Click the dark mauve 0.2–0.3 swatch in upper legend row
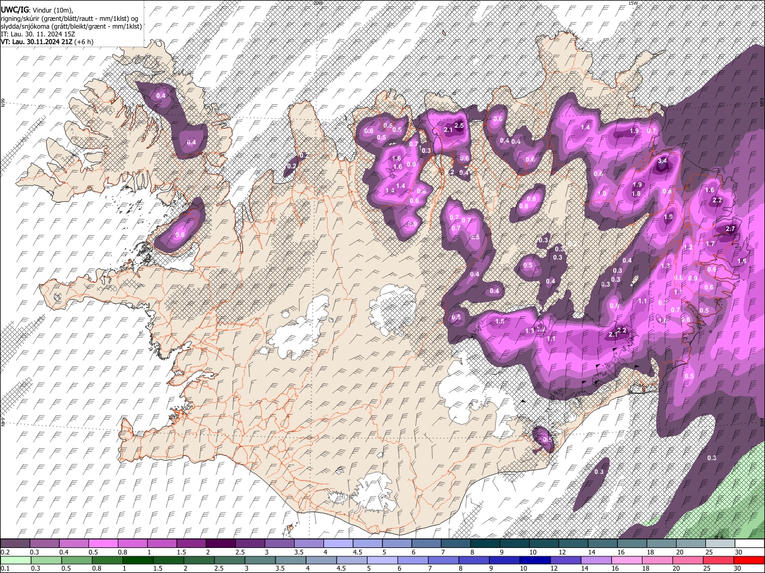The image size is (765, 573). click(15, 544)
